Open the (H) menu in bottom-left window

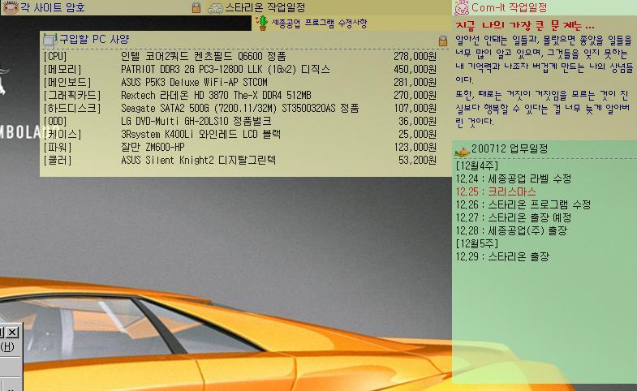tap(7, 346)
